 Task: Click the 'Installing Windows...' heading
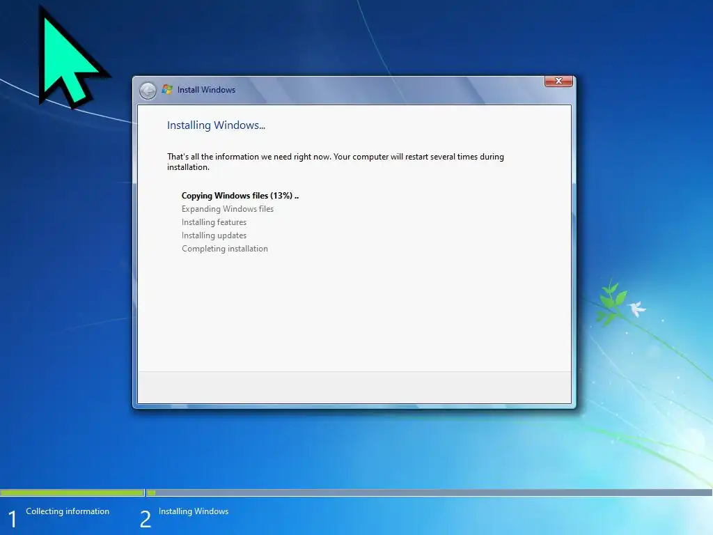[x=216, y=125]
